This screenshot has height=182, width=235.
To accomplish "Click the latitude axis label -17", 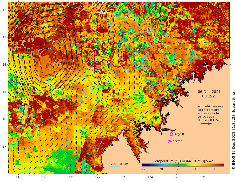I will 4,147.
